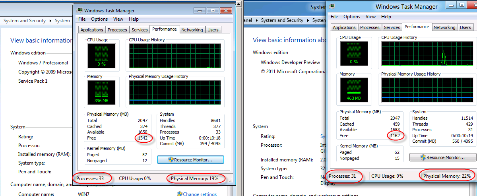This screenshot has height=196, width=477.
Task: Click CPU Usage History graph in left window
Action: (x=175, y=56)
